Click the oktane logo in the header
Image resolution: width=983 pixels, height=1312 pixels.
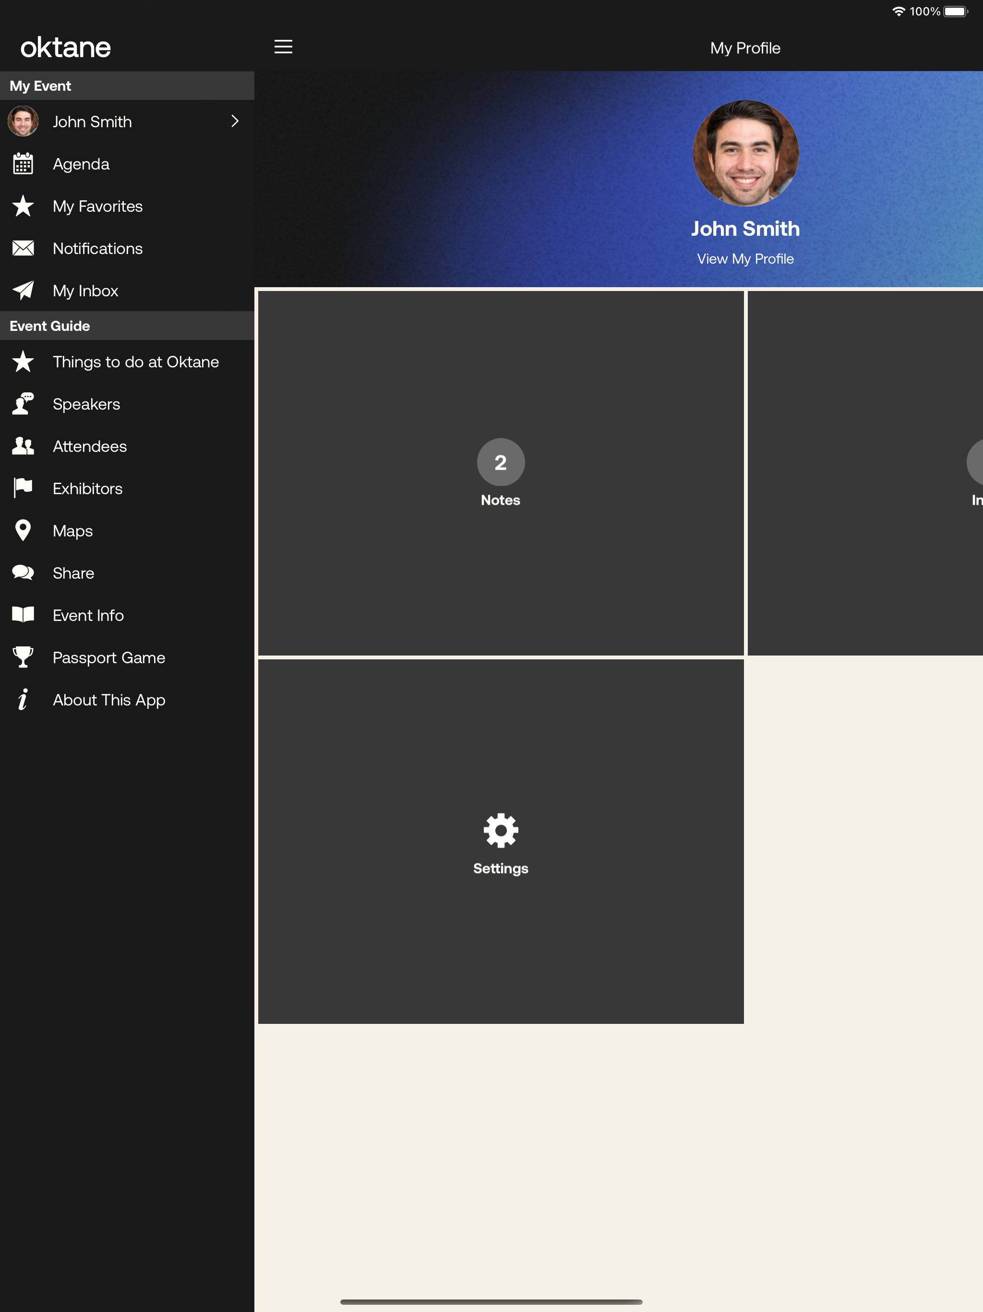point(66,48)
